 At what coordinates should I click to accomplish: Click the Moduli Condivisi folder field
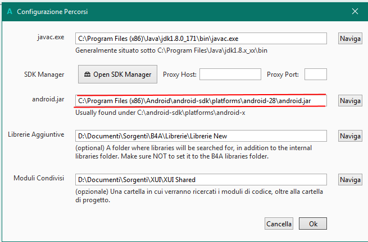coord(201,180)
